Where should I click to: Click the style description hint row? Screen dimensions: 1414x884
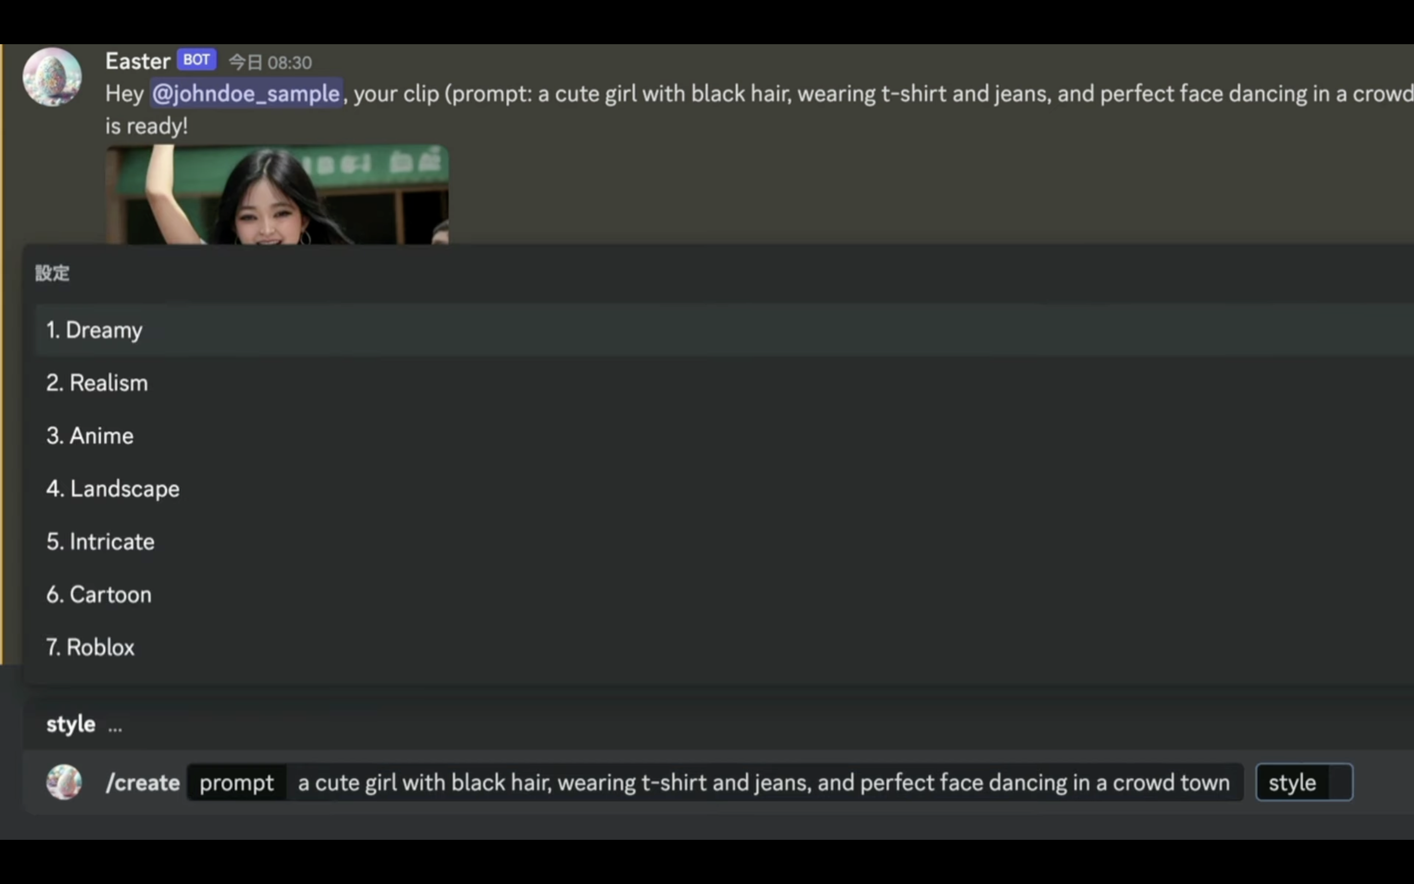click(719, 724)
